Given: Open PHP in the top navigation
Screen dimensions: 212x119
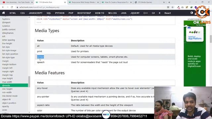Looking at the screenshot, I should (x=71, y=13).
